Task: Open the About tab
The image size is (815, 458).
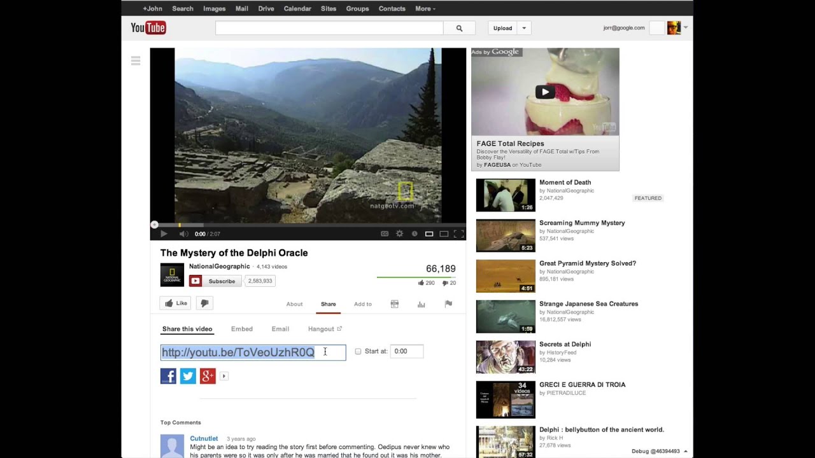Action: [294, 304]
